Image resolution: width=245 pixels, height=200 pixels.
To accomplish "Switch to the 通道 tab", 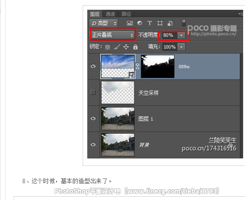I will click(x=110, y=14).
